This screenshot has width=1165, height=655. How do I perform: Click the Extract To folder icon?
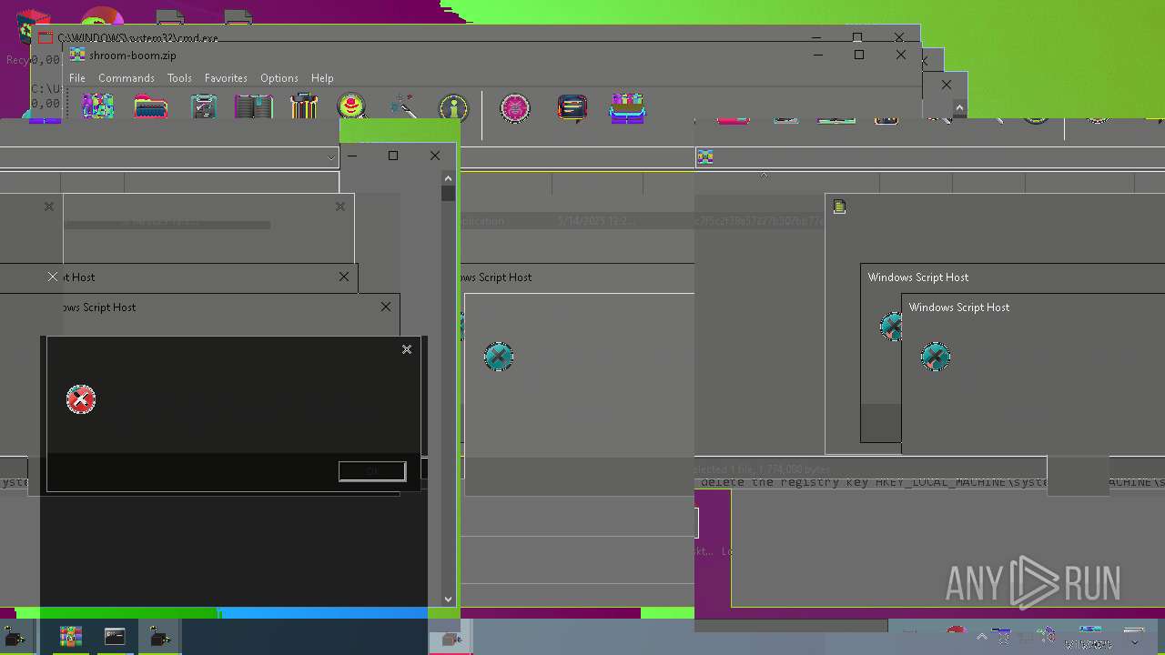click(x=150, y=107)
